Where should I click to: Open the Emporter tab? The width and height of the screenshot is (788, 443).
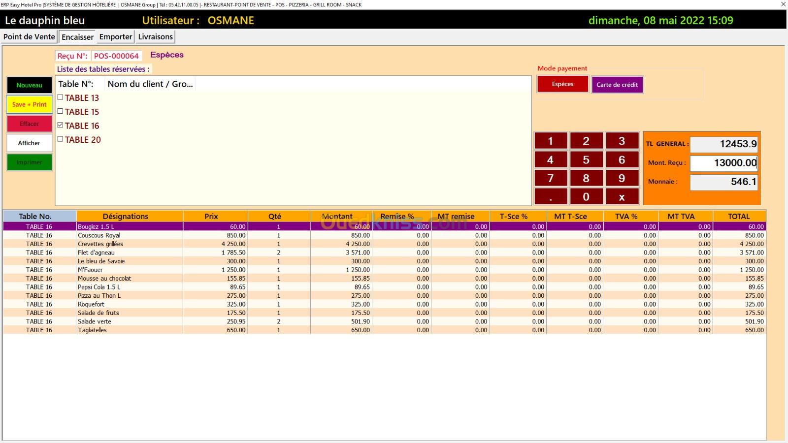coord(116,37)
